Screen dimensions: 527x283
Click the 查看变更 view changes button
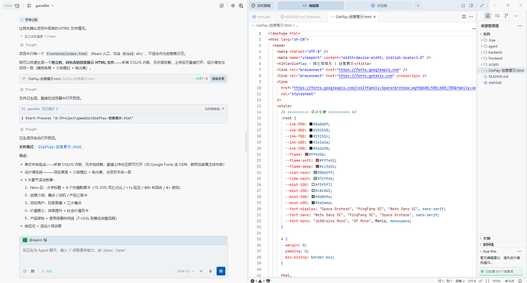point(218,79)
